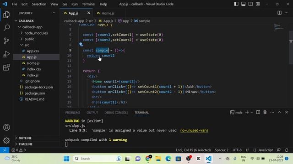Close the terminal panel

(287, 112)
